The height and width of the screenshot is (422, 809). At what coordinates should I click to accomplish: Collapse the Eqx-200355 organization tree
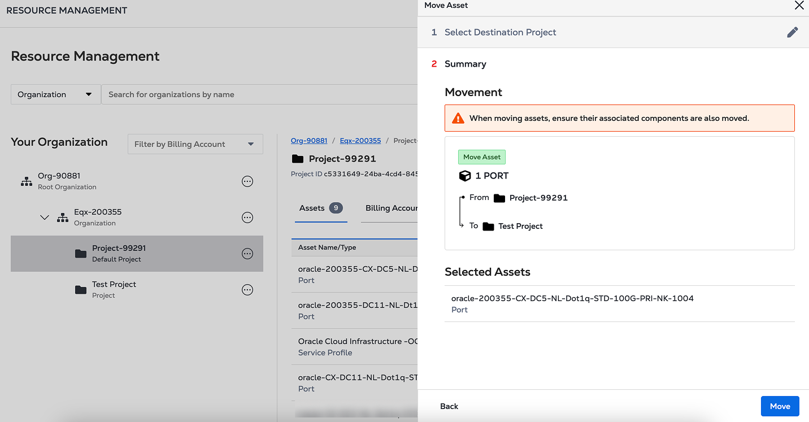coord(45,217)
